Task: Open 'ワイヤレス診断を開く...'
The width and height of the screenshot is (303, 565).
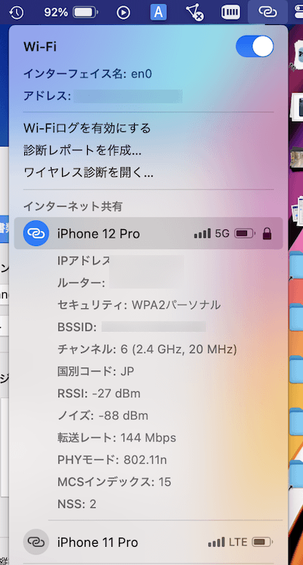Action: click(89, 173)
